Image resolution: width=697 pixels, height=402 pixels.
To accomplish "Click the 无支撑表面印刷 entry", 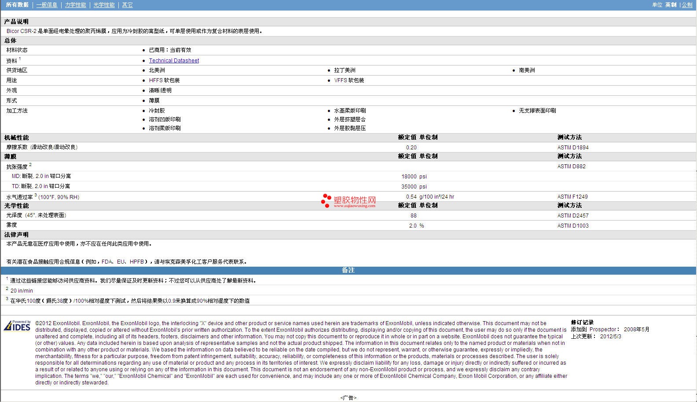I will tap(537, 111).
